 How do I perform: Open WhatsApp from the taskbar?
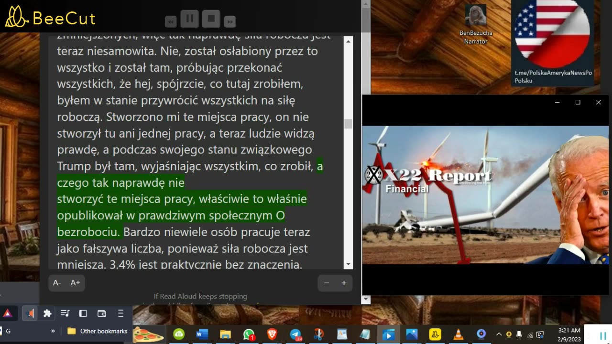pos(249,334)
